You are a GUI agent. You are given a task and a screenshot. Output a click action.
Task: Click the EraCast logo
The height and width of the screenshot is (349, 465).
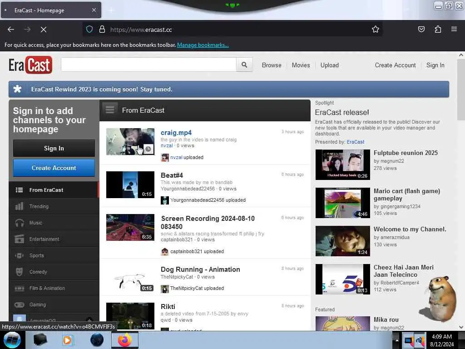point(30,65)
